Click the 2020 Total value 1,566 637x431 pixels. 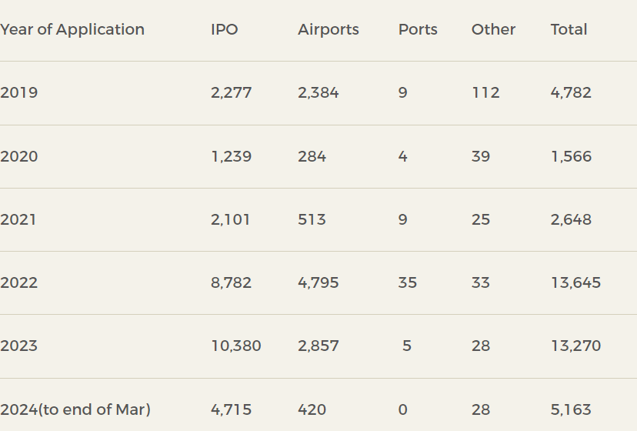(x=571, y=157)
